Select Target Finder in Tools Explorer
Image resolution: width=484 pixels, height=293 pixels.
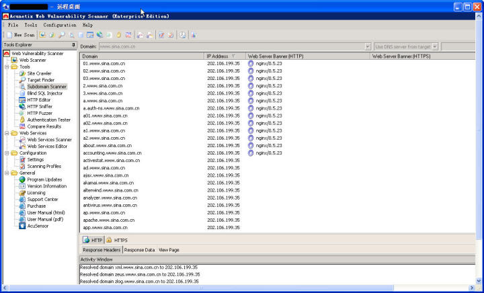point(40,80)
